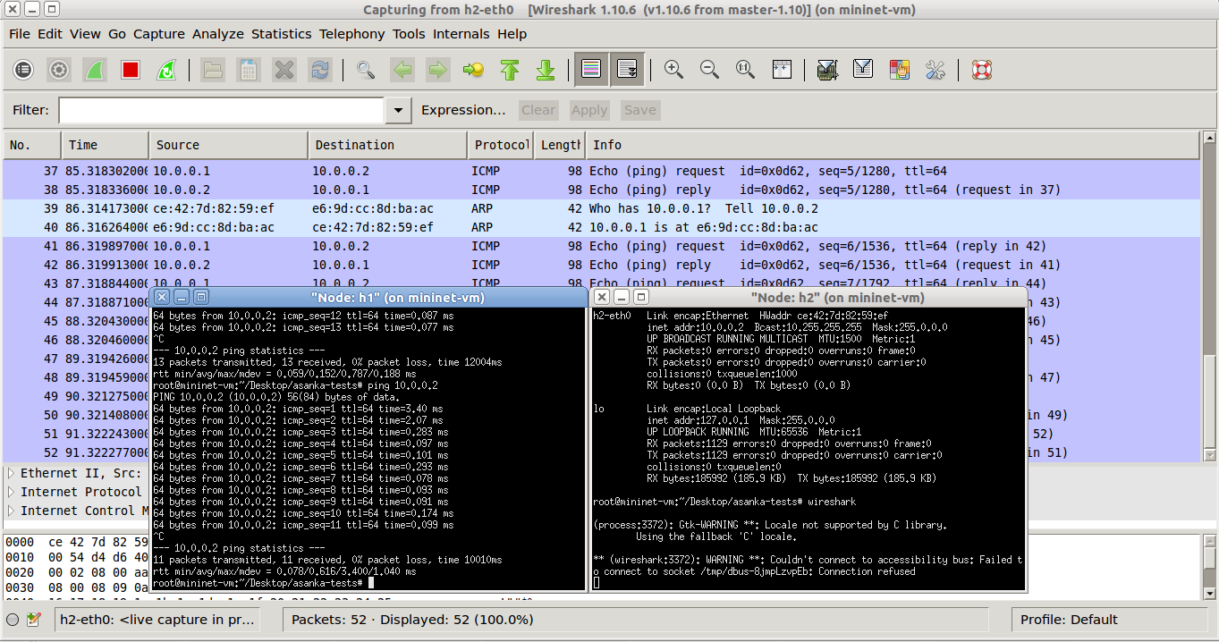Restart the current capture

pyautogui.click(x=166, y=69)
